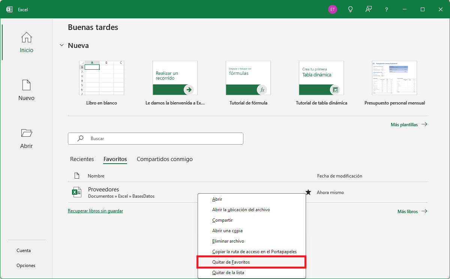Open Opciones in the sidebar
Viewport: 450px width, 279px height.
(x=26, y=266)
